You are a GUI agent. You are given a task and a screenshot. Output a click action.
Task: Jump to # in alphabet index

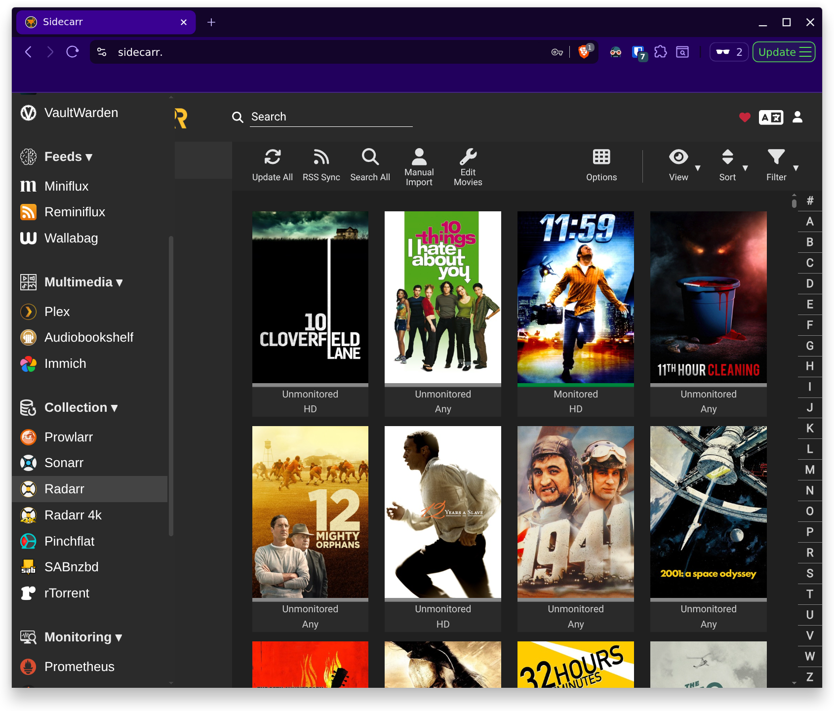pyautogui.click(x=810, y=201)
